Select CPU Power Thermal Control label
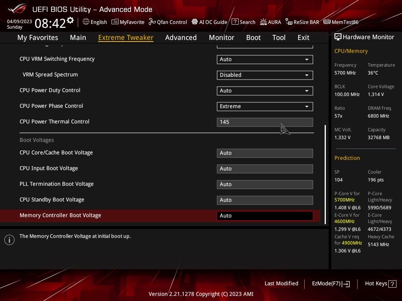Image resolution: width=402 pixels, height=301 pixels. click(x=54, y=121)
